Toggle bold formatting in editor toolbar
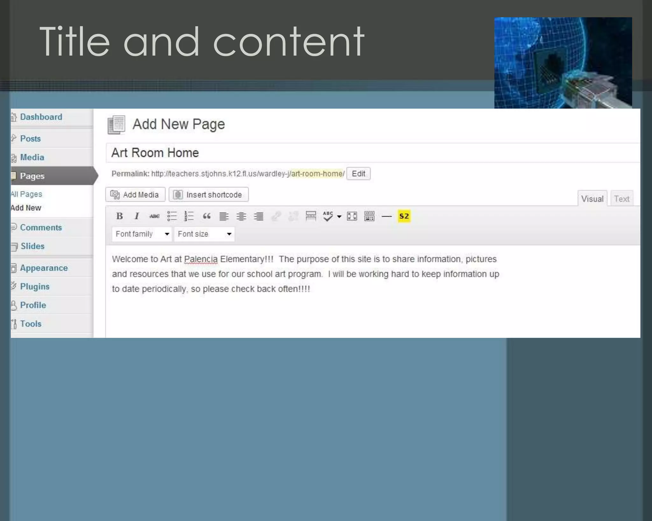The height and width of the screenshot is (521, 652). tap(120, 216)
